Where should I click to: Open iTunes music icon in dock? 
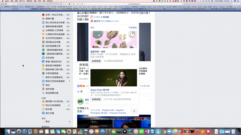[x=91, y=131]
